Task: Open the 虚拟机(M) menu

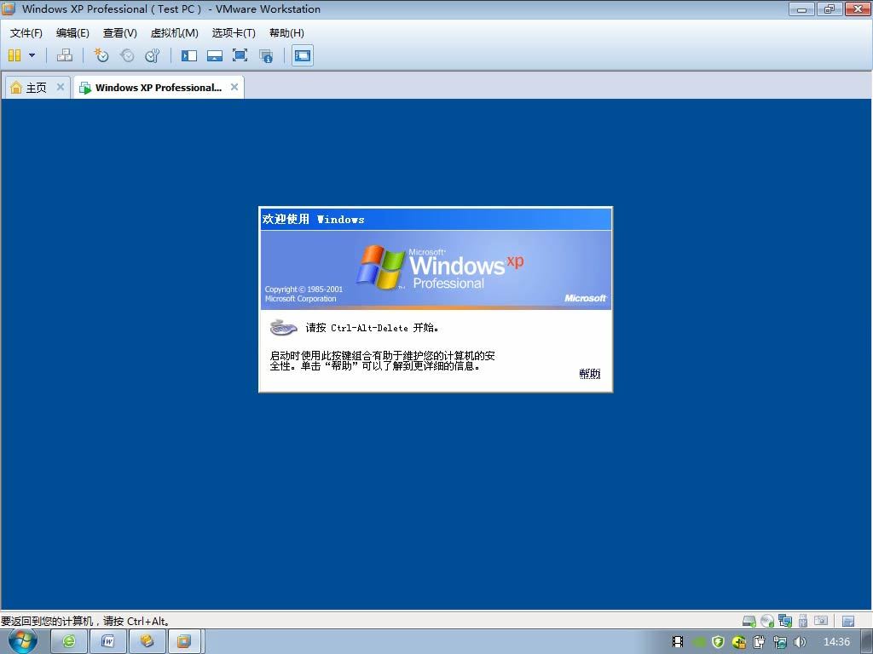Action: 174,33
